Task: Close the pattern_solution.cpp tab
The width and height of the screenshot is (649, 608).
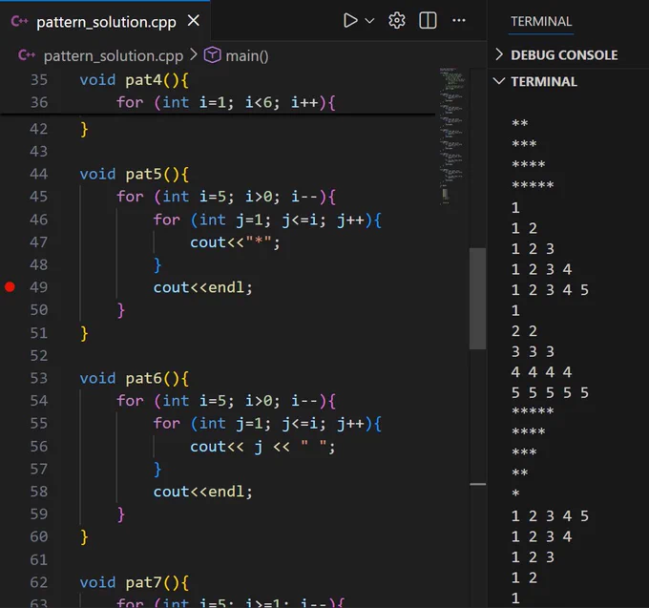Action: 194,20
